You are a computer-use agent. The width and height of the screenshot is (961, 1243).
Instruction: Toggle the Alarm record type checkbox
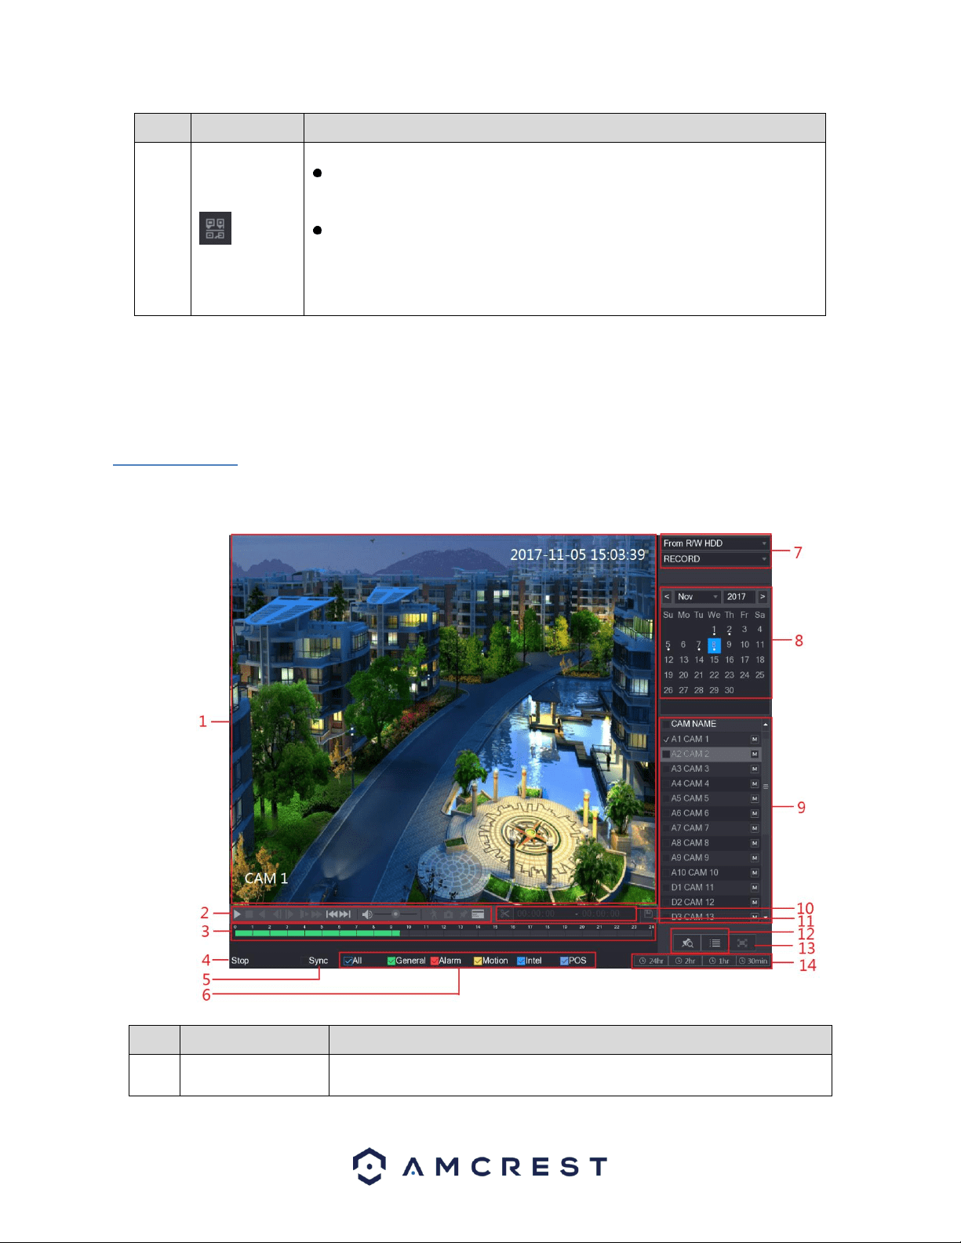pos(435,961)
